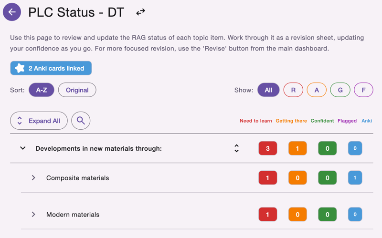Screen dimensions: 382x238
Task: Click the up-down sort arrows in Developments row
Action: pyautogui.click(x=236, y=148)
